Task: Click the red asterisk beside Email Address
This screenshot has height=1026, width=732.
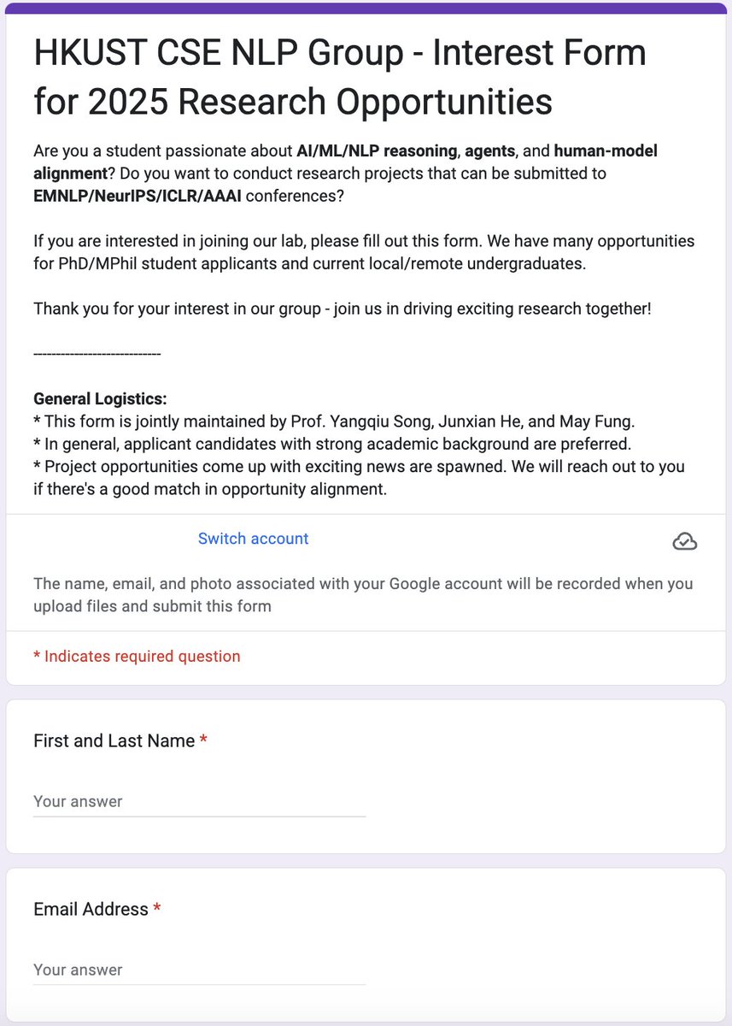Action: click(x=157, y=909)
